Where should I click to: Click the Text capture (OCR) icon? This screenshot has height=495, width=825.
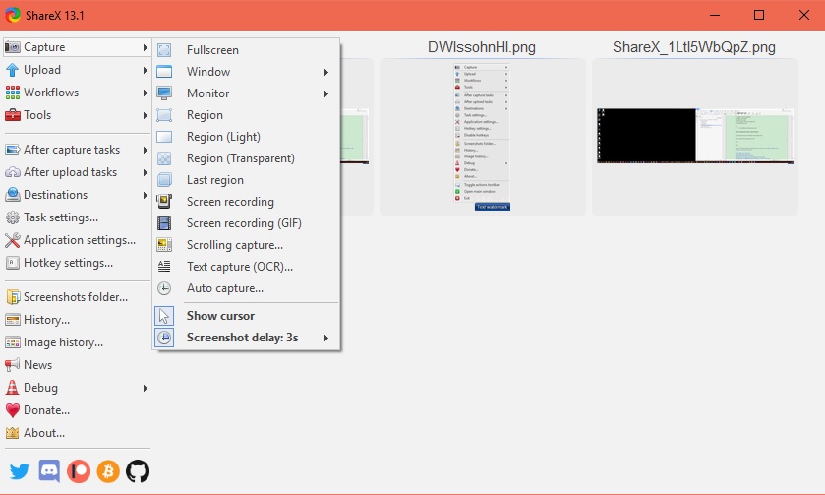click(x=164, y=266)
